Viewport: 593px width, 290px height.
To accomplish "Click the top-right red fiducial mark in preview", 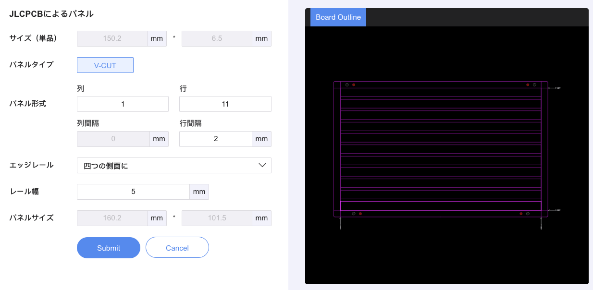I will [x=528, y=85].
